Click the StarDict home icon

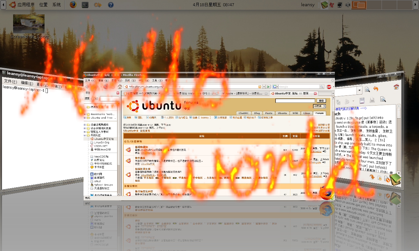coord(396,87)
